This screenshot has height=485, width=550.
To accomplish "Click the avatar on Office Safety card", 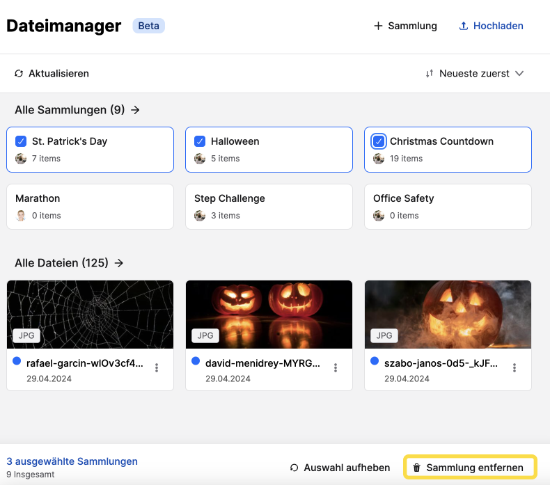I will 379,215.
